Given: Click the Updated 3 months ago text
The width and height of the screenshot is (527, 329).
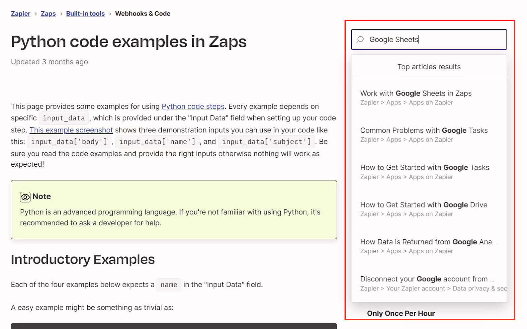Looking at the screenshot, I should point(49,62).
